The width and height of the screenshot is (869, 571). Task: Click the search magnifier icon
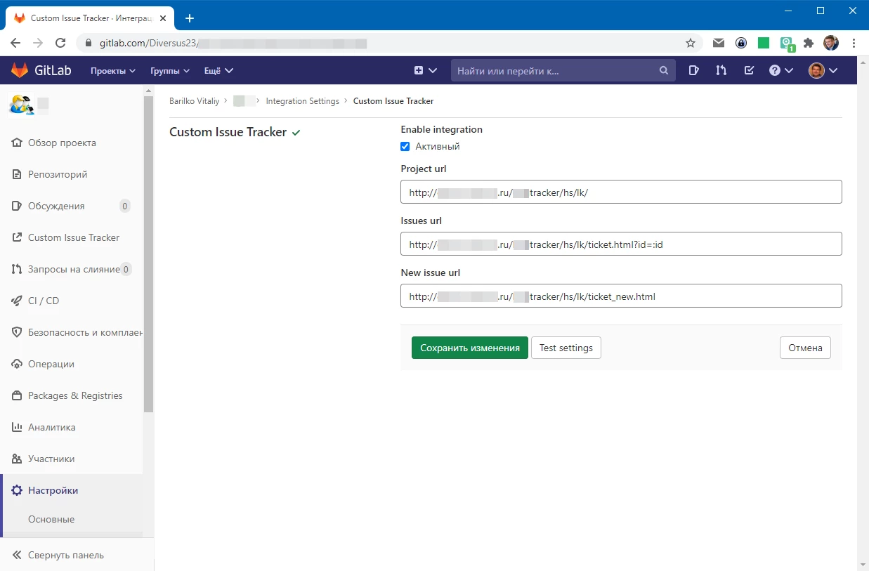663,70
